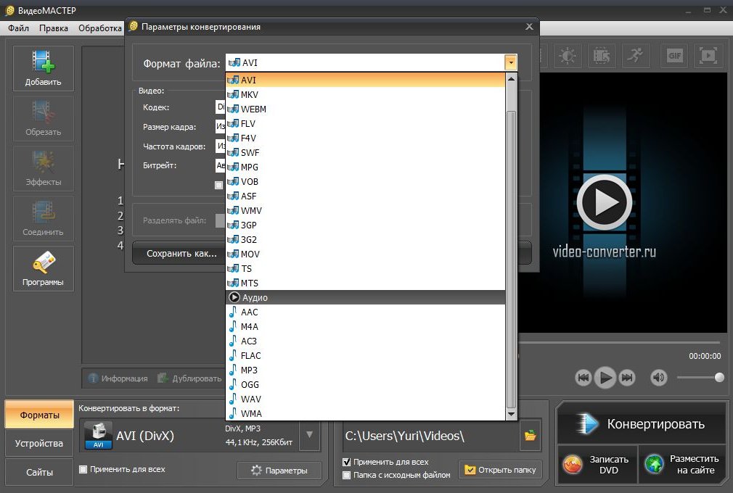The width and height of the screenshot is (733, 493).
Task: Toggle Применить для всех under output path
Action: [346, 462]
